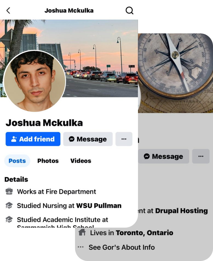Message Joshua Mckulka
The image size is (213, 261).
coord(88,139)
